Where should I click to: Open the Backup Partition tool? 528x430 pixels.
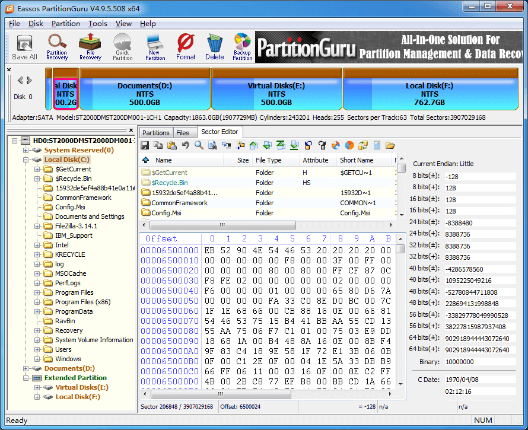click(x=242, y=47)
